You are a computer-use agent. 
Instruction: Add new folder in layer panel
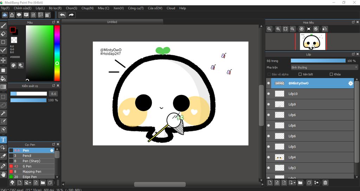[300, 183]
